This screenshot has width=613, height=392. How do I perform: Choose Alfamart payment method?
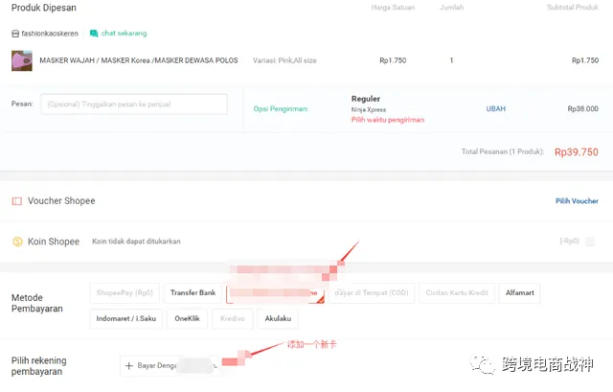(x=519, y=293)
